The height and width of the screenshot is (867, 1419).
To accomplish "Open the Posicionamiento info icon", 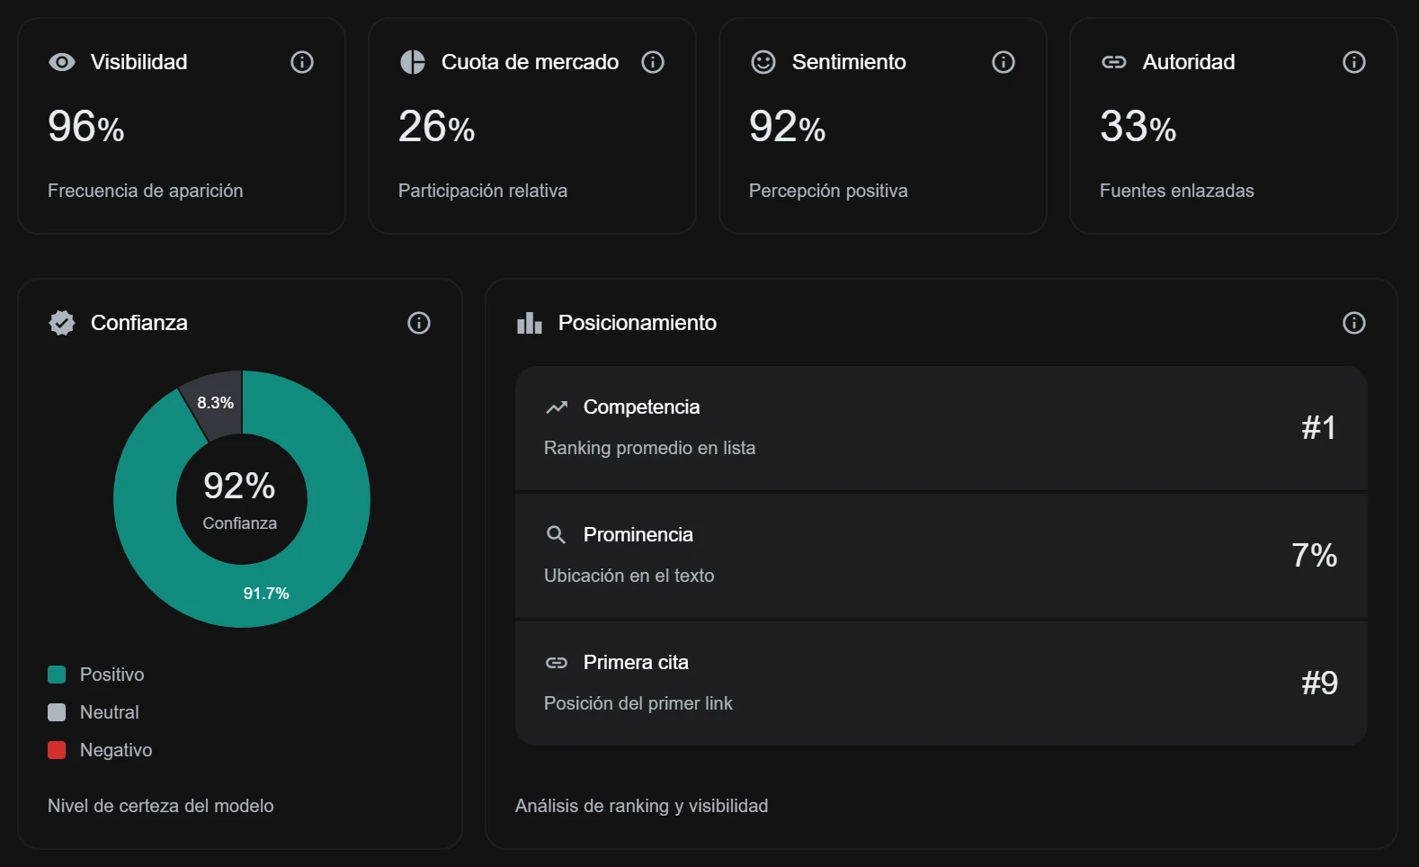I will (1354, 323).
